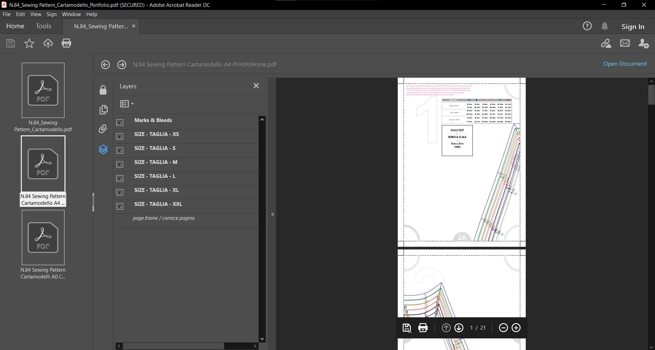Collapse navigation pane with left arrow
Image resolution: width=655 pixels, height=350 pixels.
272,214
